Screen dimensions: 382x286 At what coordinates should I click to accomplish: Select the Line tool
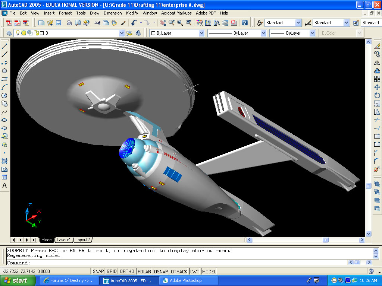coord(4,46)
